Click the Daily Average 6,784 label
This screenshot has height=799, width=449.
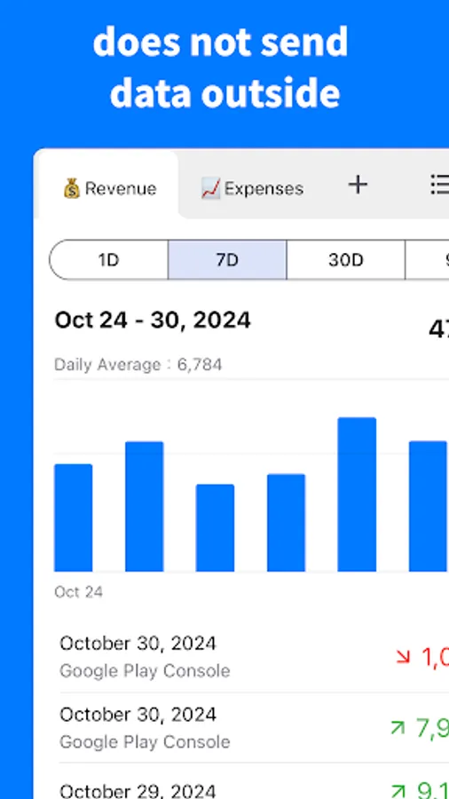pos(138,365)
